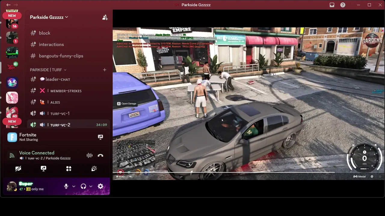Open server icon with speaker badge

12,67
